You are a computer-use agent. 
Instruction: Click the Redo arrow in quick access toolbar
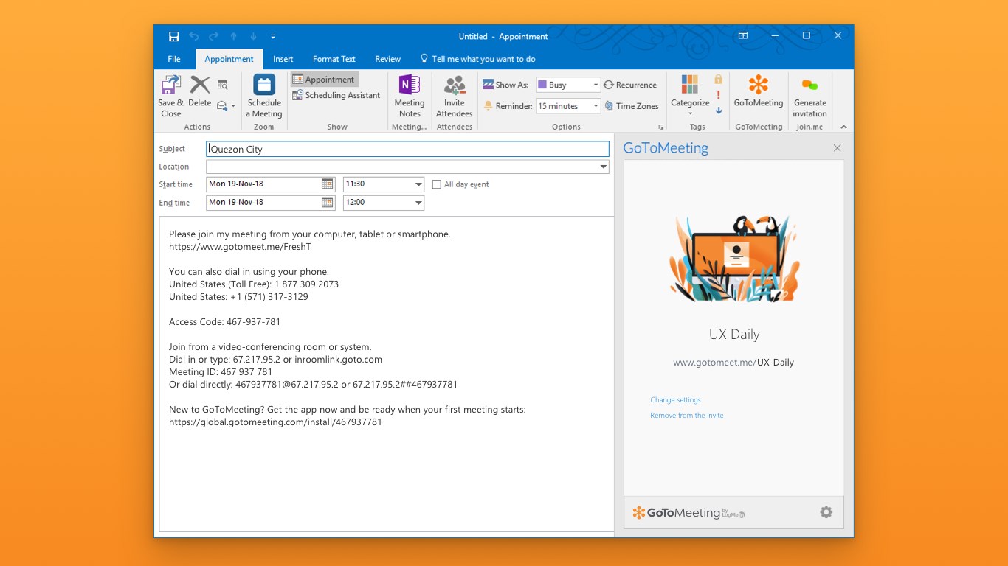pos(213,36)
